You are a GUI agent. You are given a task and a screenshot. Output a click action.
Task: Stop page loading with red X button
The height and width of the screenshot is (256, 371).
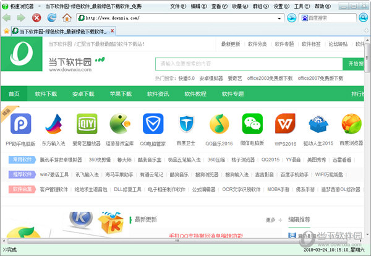36,18
